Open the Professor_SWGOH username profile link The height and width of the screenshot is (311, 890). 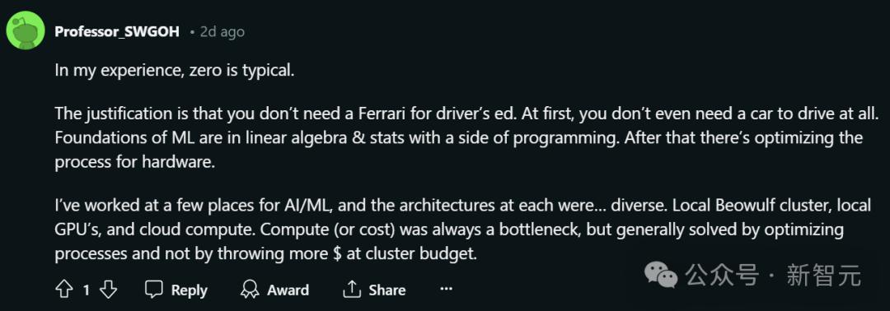point(117,32)
